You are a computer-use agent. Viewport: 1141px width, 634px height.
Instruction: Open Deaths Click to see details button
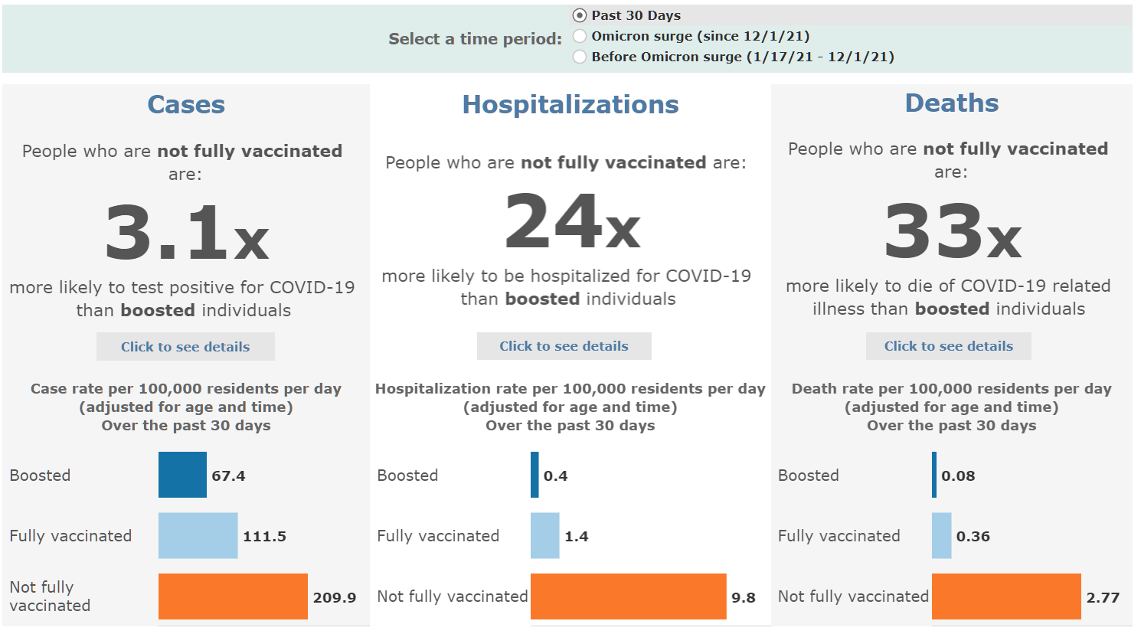point(949,346)
